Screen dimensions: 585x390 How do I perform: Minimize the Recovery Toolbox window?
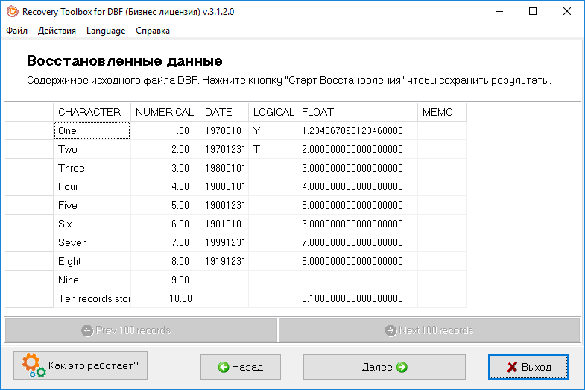tap(499, 12)
